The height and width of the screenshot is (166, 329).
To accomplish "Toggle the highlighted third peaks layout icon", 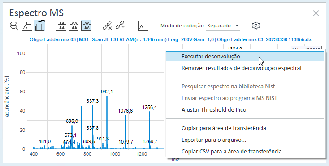I will (x=86, y=26).
